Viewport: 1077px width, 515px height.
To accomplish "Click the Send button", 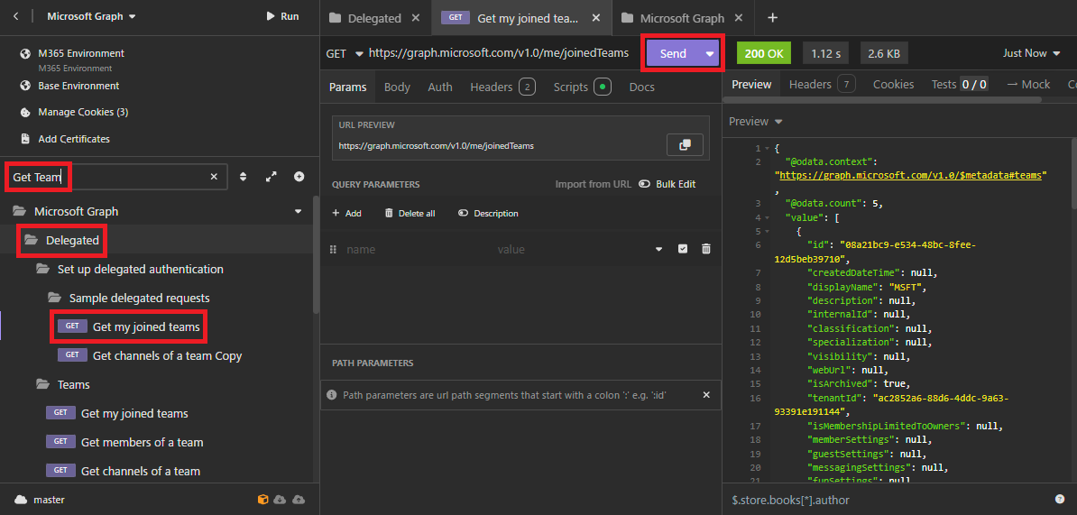I will (673, 53).
